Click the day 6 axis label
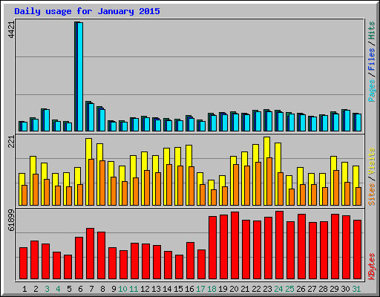Screen dimensions: 380x297 click(x=80, y=289)
